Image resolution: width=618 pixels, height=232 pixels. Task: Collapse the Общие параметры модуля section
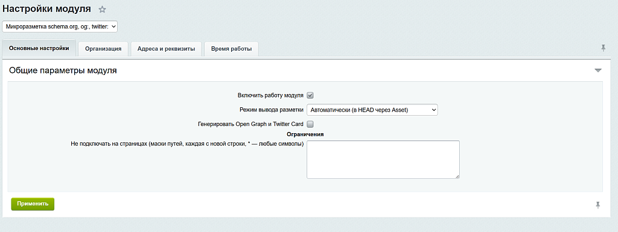(x=598, y=71)
